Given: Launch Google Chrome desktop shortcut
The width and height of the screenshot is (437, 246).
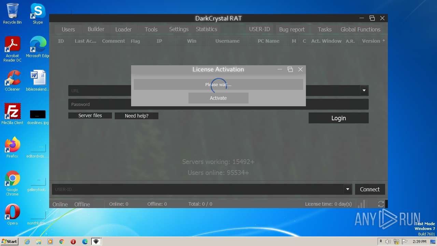Looking at the screenshot, I should pyautogui.click(x=12, y=183).
